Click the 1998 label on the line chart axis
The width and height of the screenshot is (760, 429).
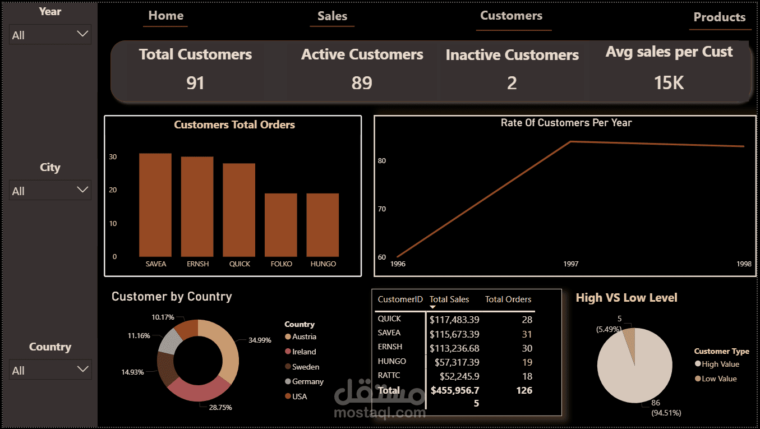(744, 264)
